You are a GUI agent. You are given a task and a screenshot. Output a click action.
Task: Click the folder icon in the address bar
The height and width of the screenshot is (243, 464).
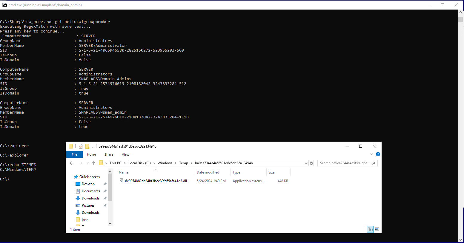101,163
